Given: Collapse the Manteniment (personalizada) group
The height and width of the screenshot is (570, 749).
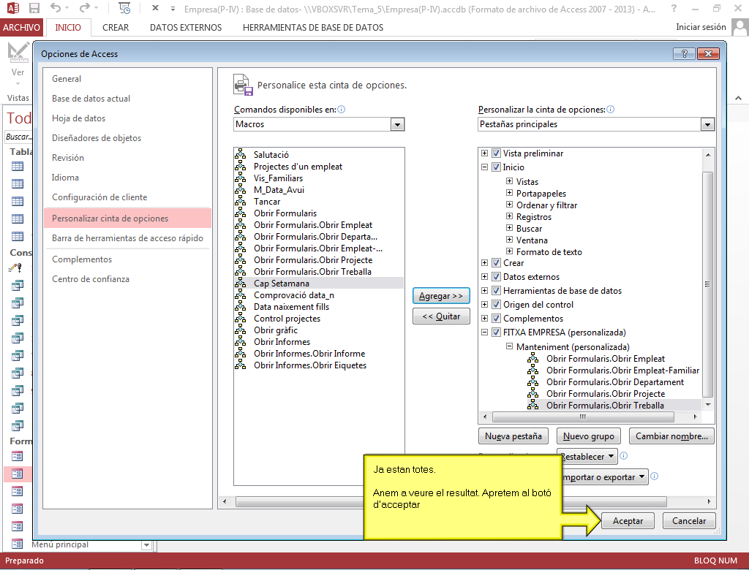Looking at the screenshot, I should pyautogui.click(x=509, y=346).
